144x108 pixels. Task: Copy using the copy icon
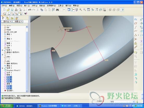click(42, 10)
